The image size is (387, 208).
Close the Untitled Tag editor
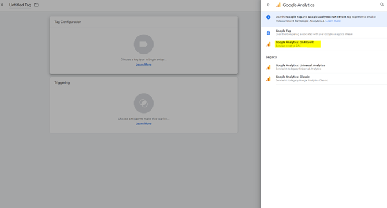pos(2,5)
